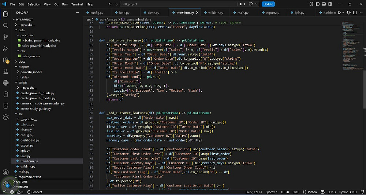Screen dimensions: 366x195
Task: Toggle the primary sidebar layout
Action: (317, 4)
